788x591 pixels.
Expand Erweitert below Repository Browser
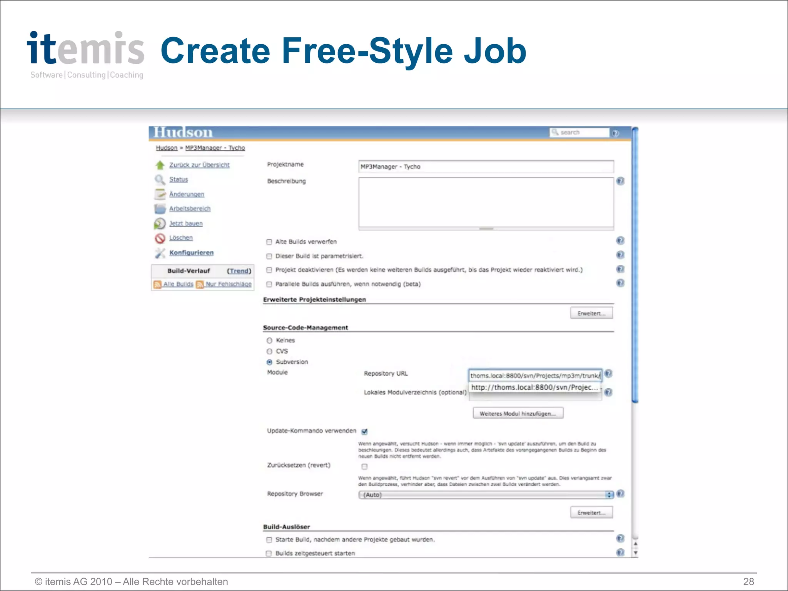[x=592, y=513]
